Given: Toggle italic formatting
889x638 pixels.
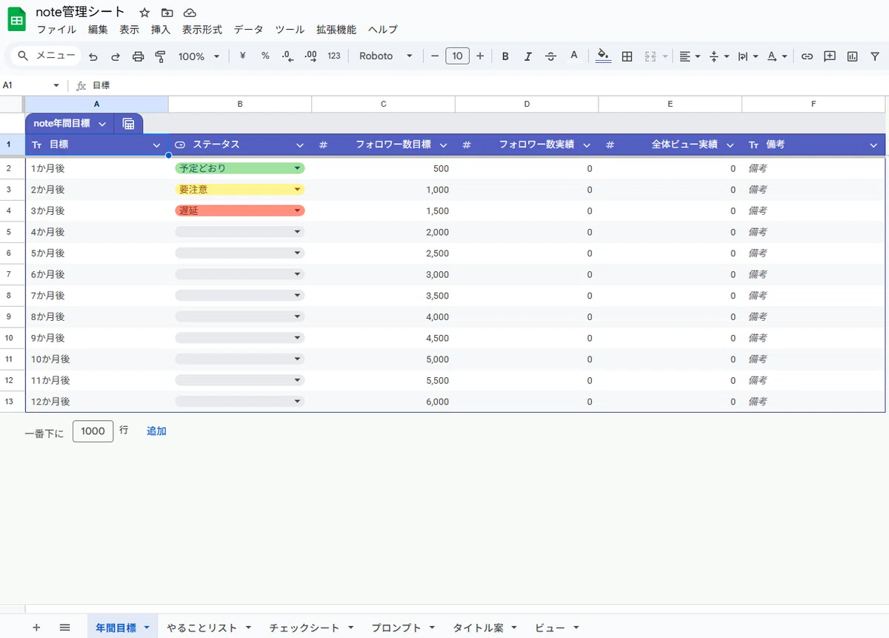Looking at the screenshot, I should point(528,56).
